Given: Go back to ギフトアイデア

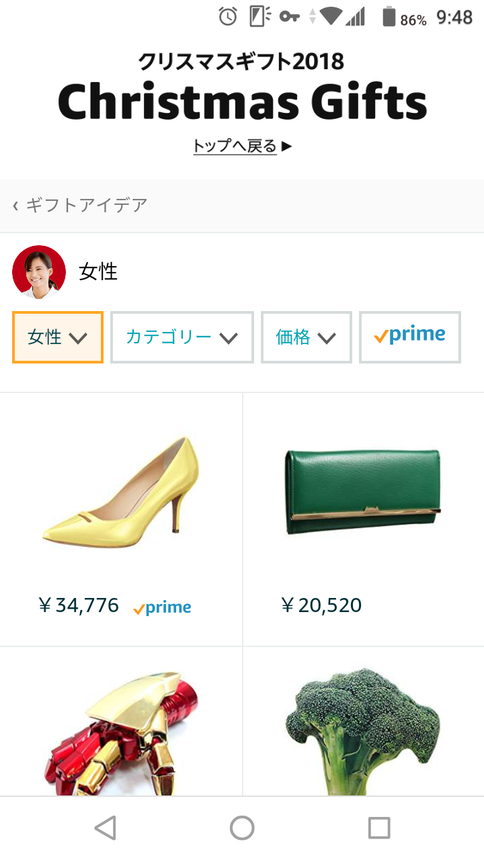Looking at the screenshot, I should (81, 205).
